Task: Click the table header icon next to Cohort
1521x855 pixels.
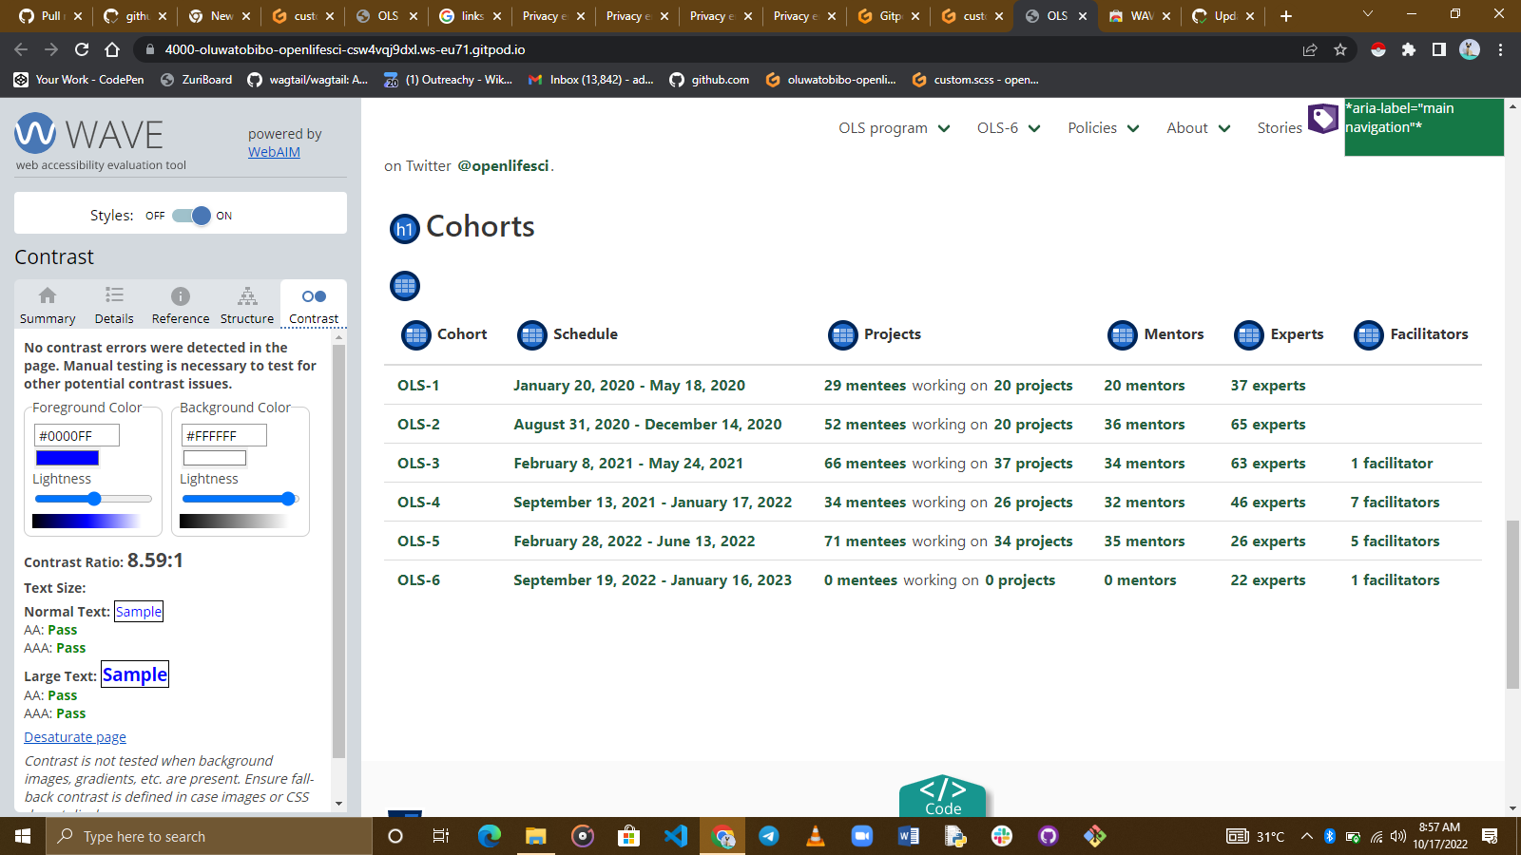Action: click(x=416, y=335)
